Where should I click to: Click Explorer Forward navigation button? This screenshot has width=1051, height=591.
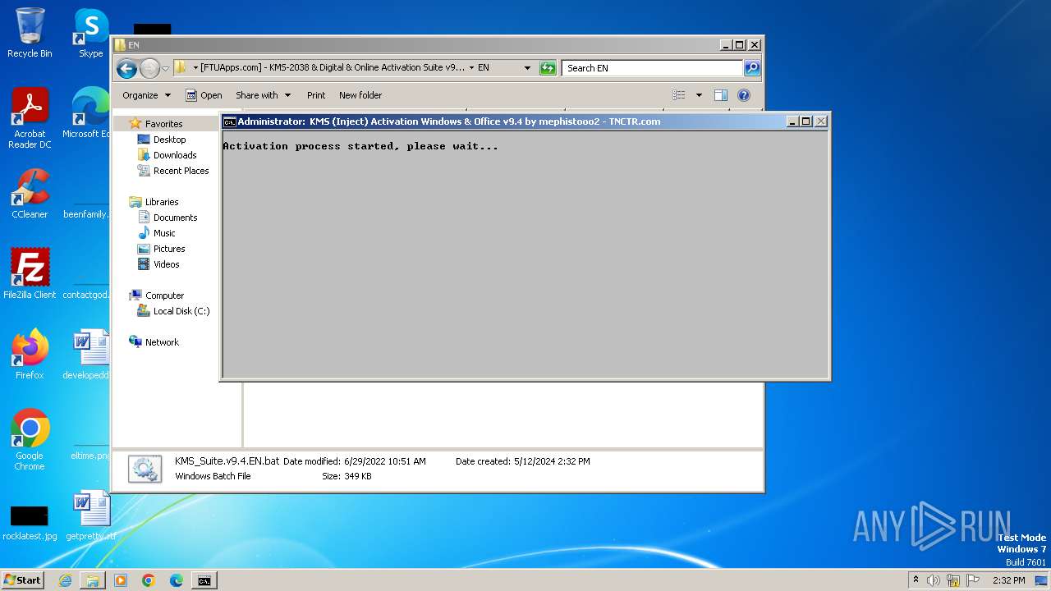point(149,68)
